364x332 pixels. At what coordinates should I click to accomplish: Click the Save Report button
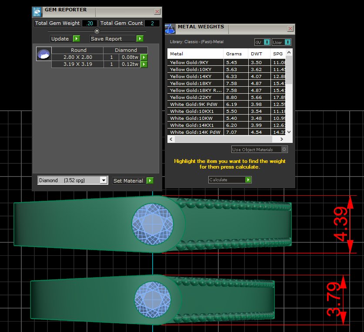[x=113, y=39]
